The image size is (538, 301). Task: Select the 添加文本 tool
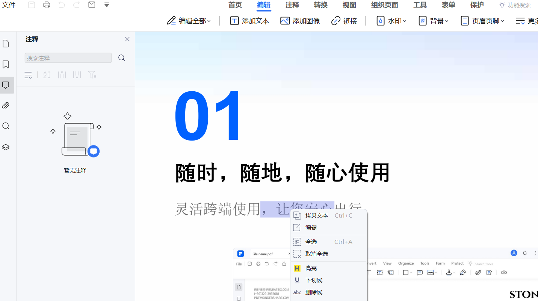point(249,21)
